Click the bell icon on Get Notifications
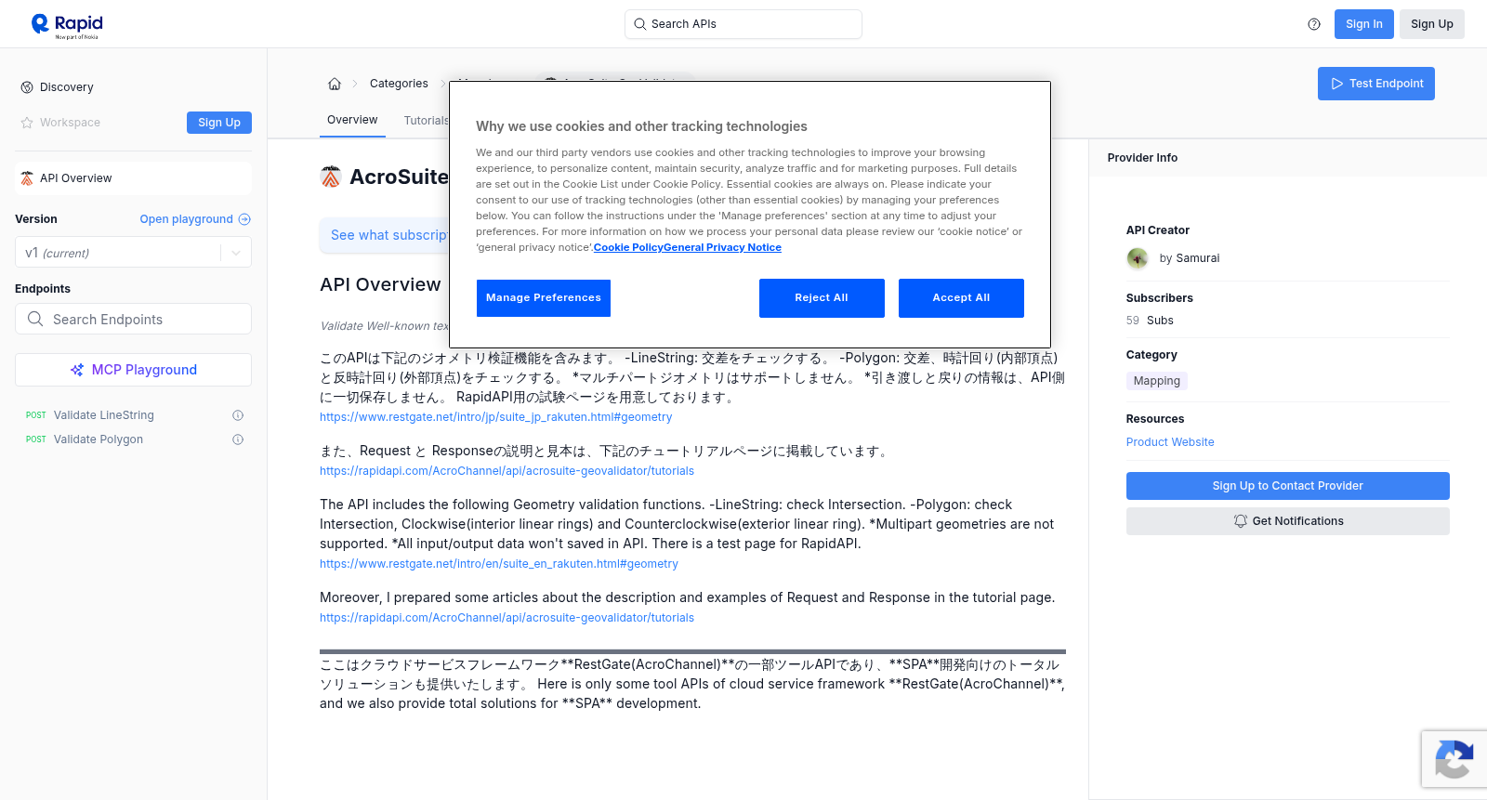This screenshot has height=800, width=1487. click(x=1240, y=521)
